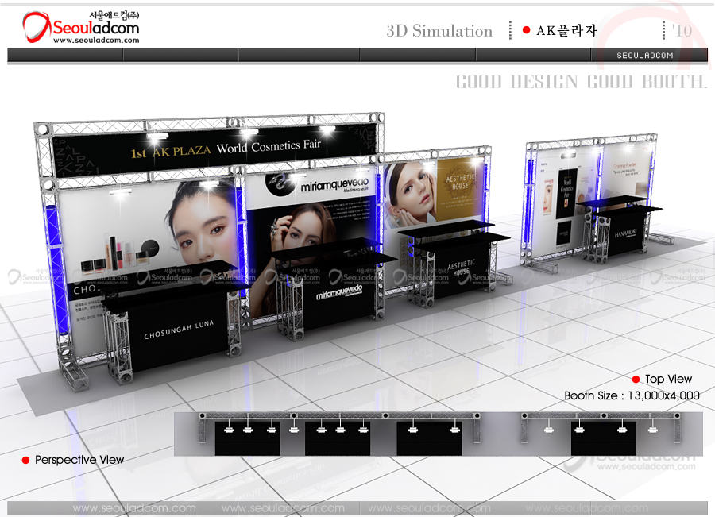
Task: Click the Perspective View label
Action: point(79,460)
